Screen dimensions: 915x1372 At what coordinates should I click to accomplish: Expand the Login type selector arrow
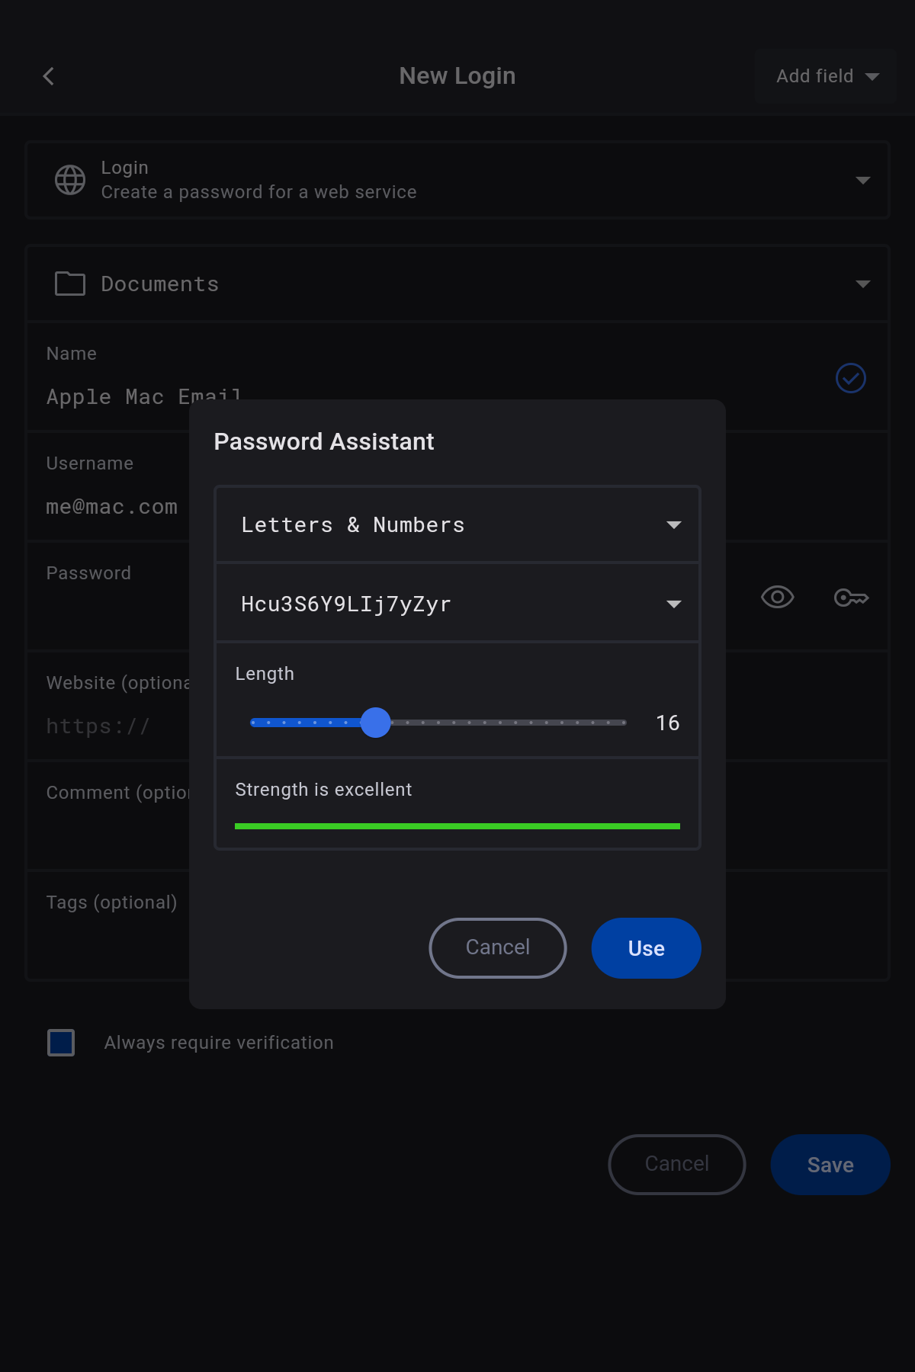(x=862, y=181)
